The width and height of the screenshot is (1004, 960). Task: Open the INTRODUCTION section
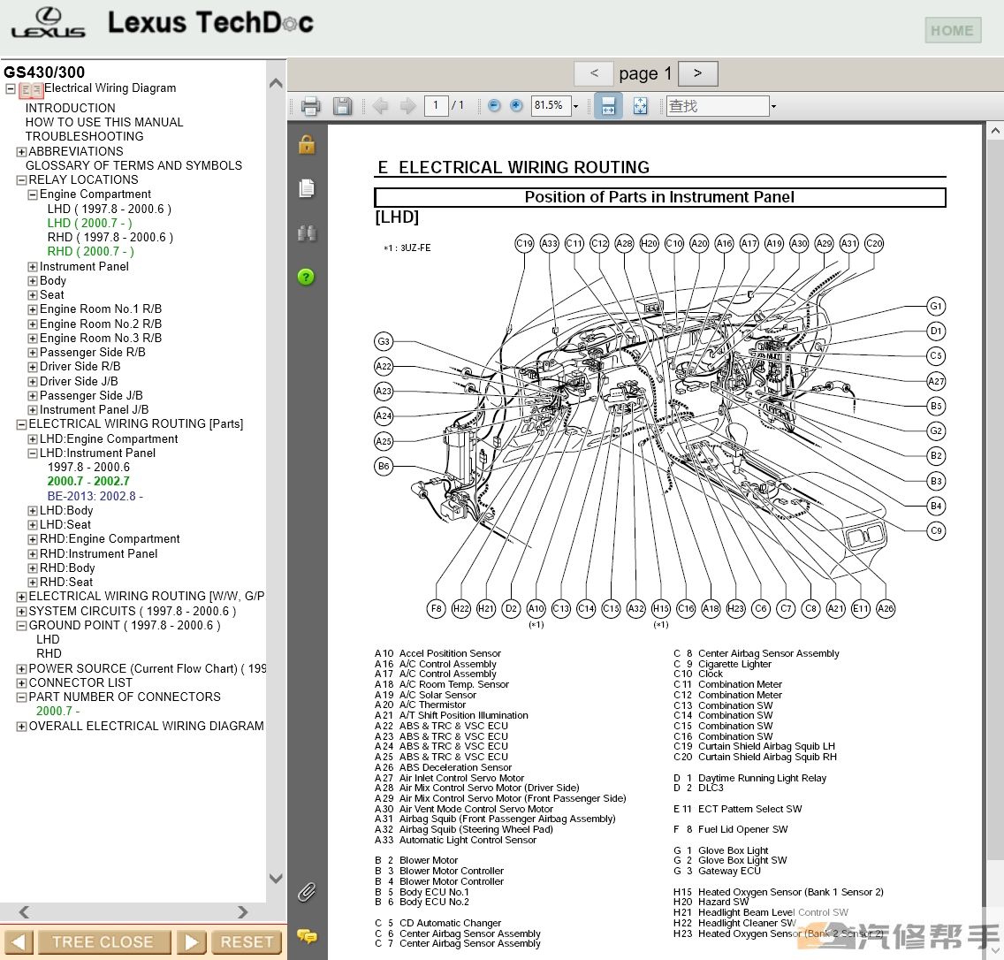tap(71, 108)
